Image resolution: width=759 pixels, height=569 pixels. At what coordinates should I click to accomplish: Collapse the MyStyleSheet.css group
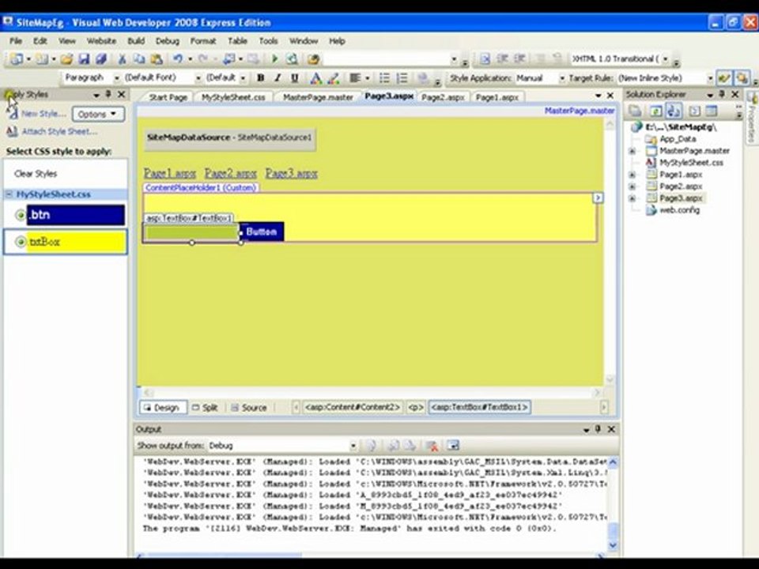[x=9, y=194]
